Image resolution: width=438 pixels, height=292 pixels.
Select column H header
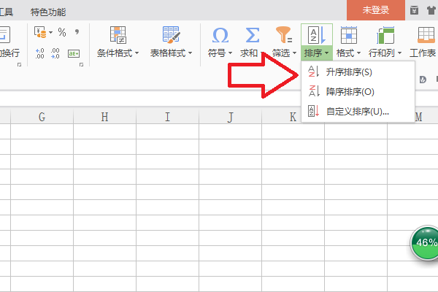(104, 117)
